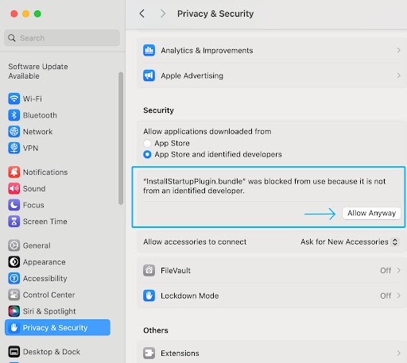407x363 pixels.
Task: Click the Apple Advertising megaphone icon
Action: [x=149, y=75]
